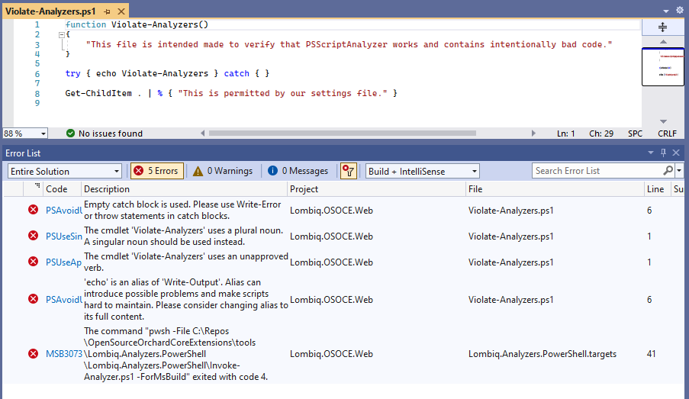Screen dimensions: 689x399
Task: Select the 'Empty catch block is used' description
Action: 182,210
